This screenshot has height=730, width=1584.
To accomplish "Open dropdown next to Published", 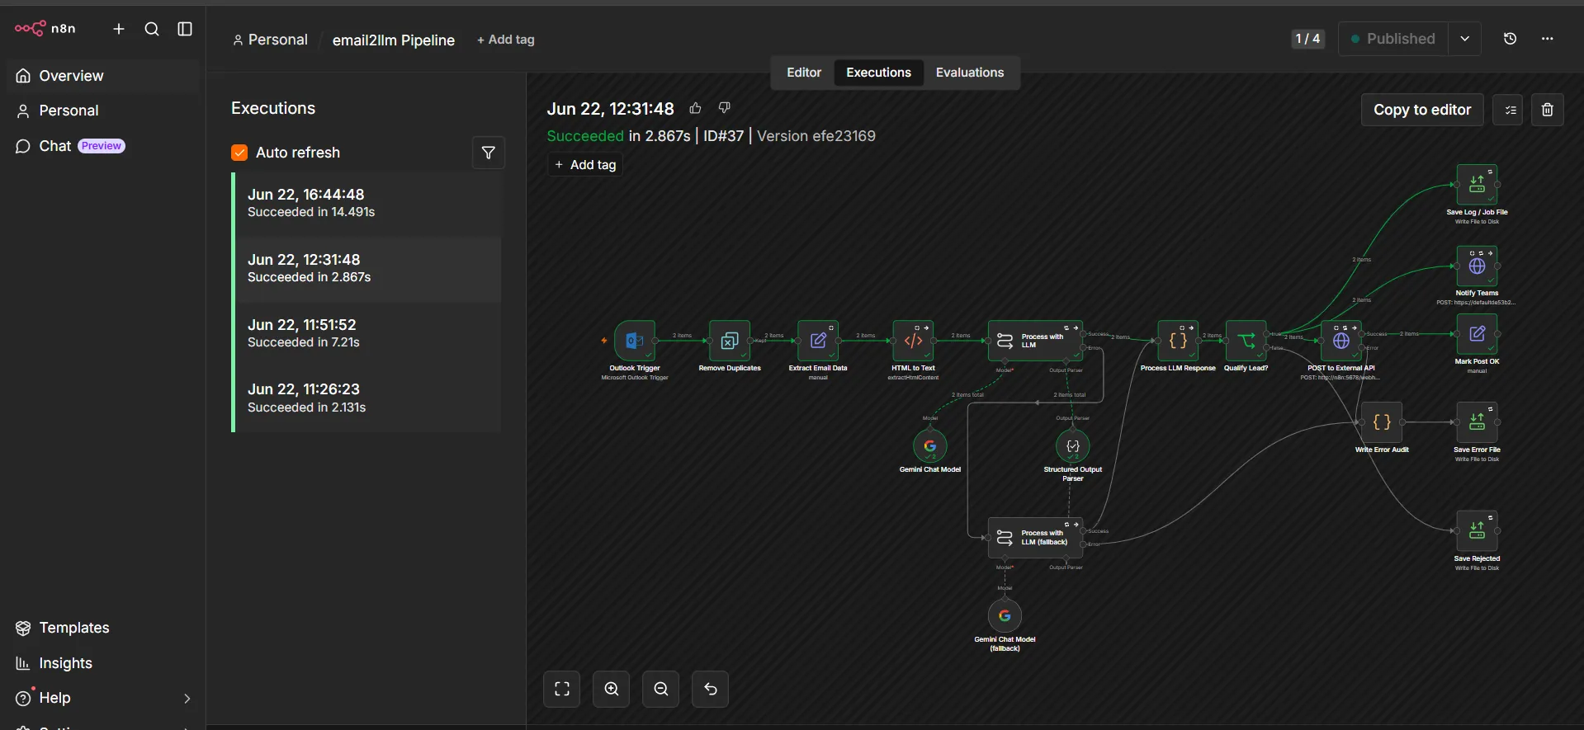I will point(1464,39).
